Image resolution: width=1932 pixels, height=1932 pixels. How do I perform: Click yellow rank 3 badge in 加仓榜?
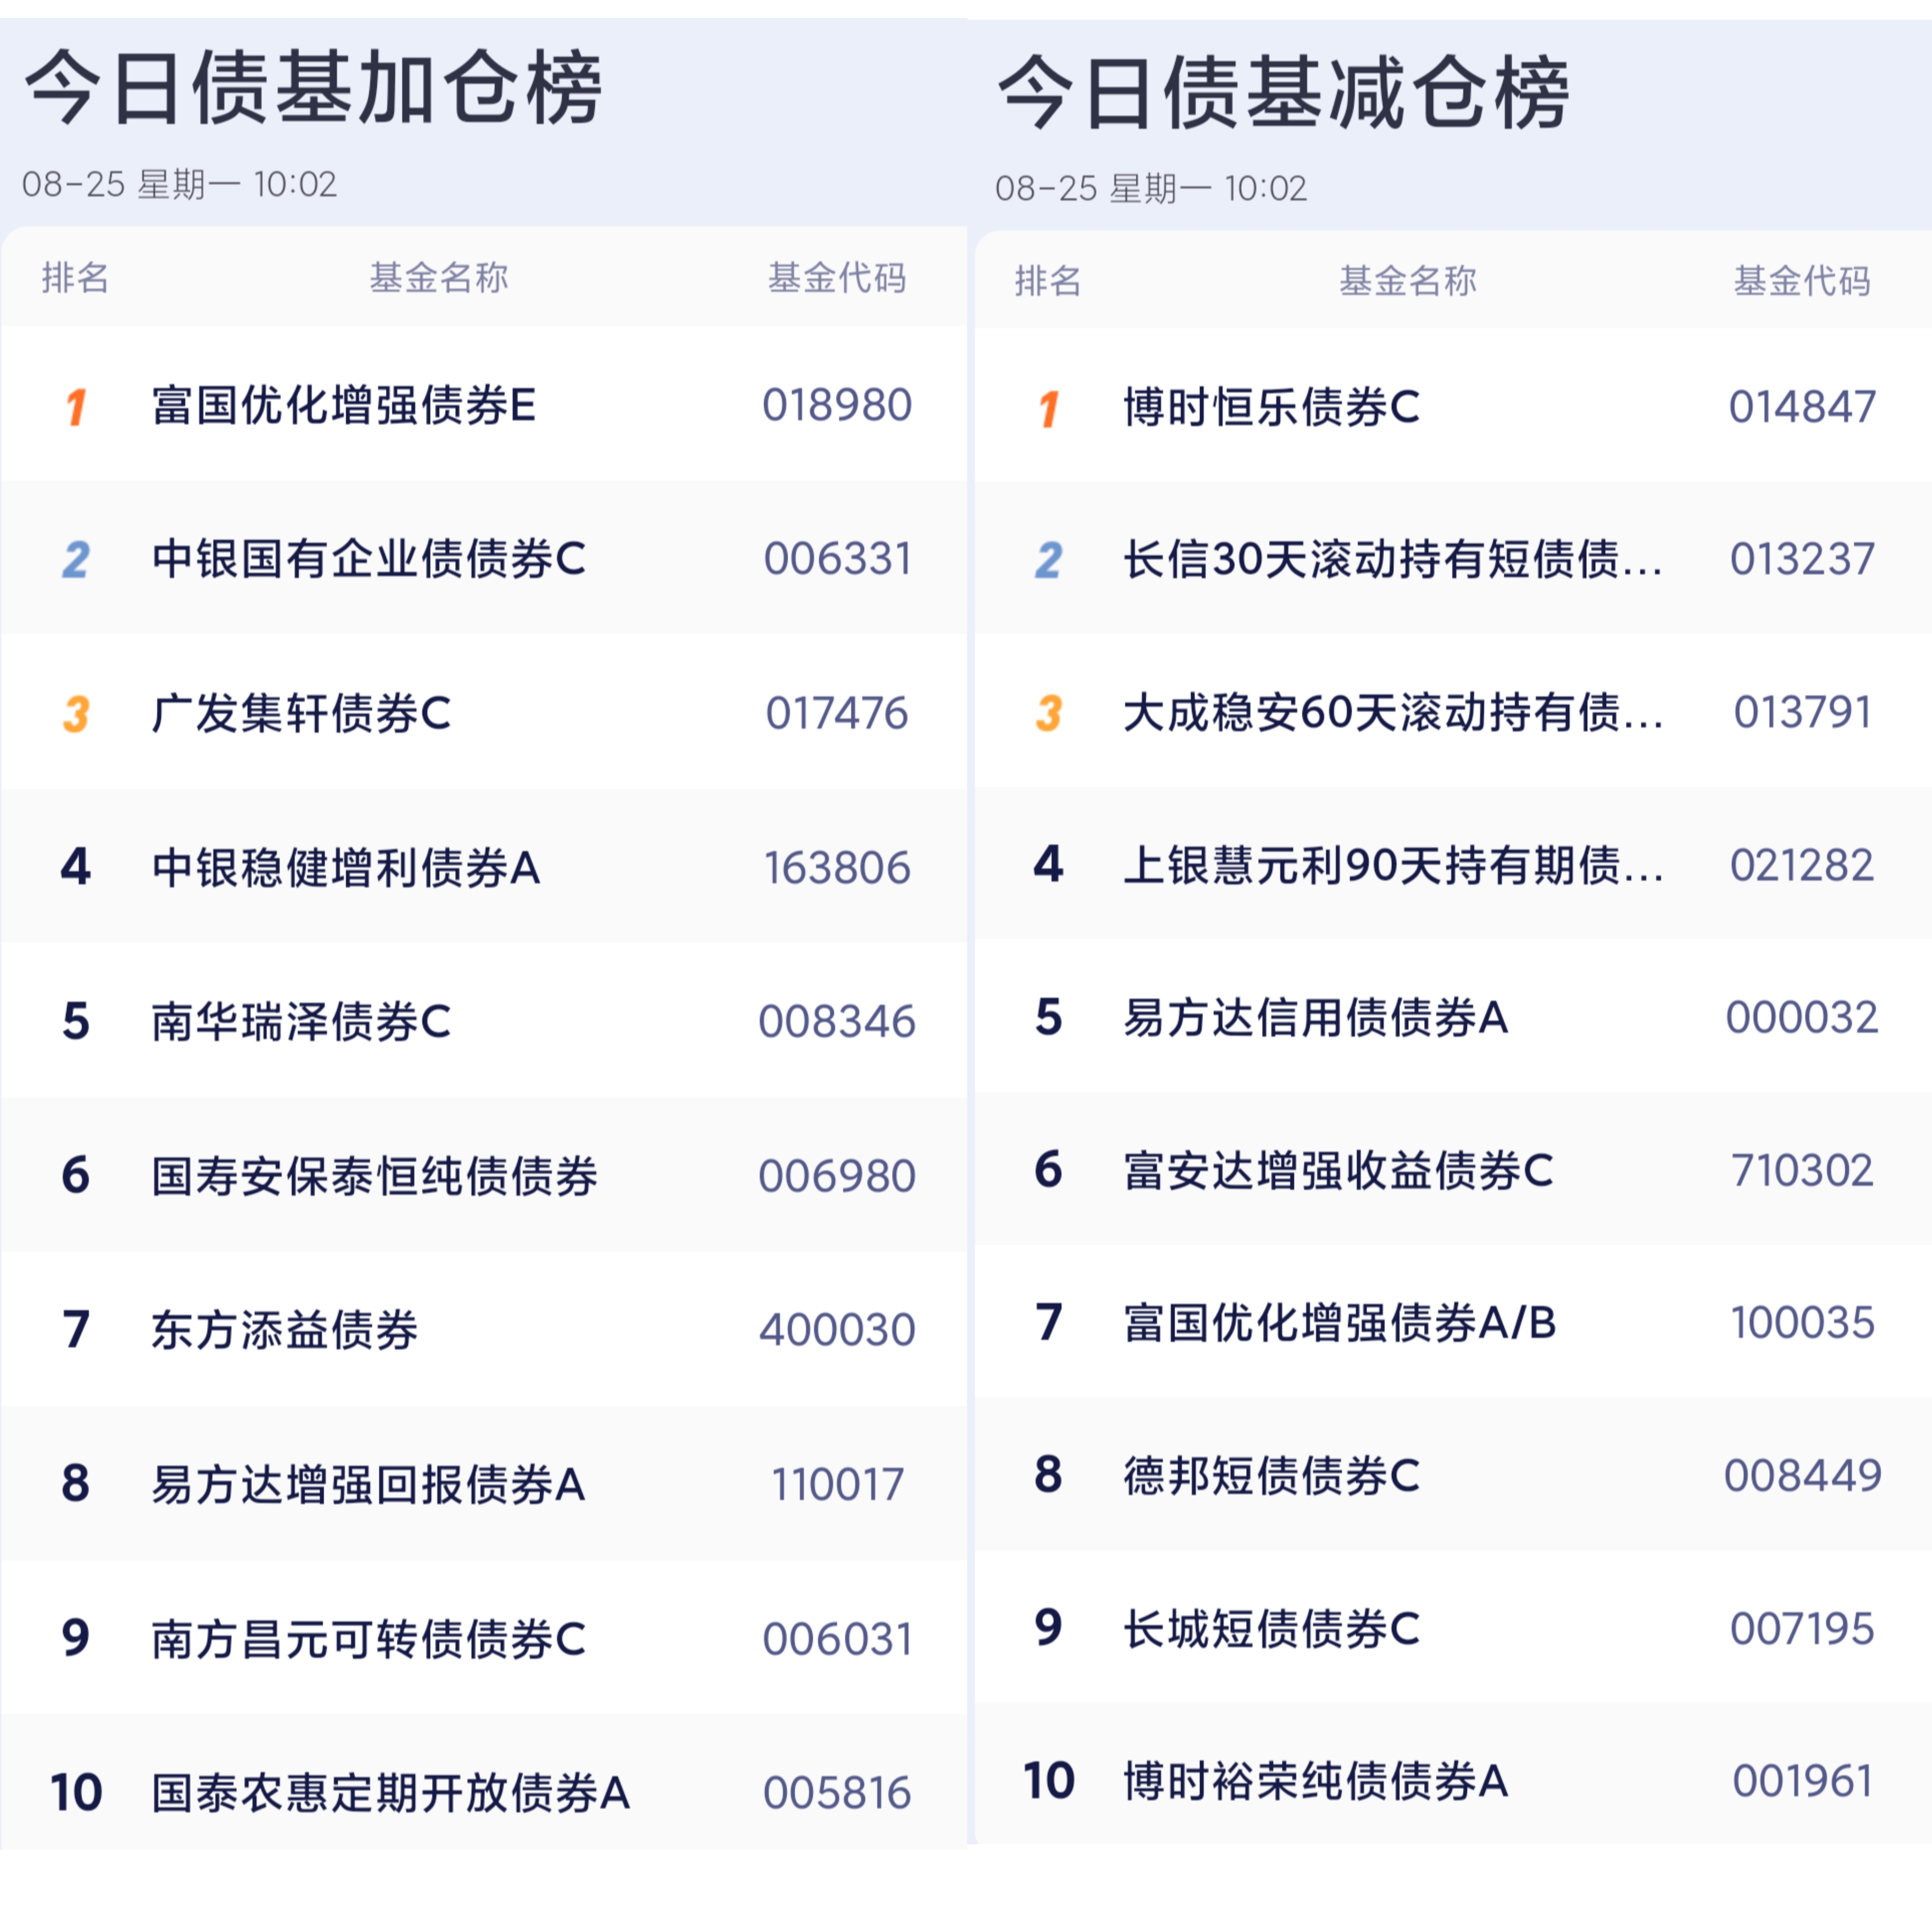[x=76, y=714]
